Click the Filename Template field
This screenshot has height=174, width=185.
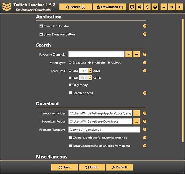click(104, 129)
